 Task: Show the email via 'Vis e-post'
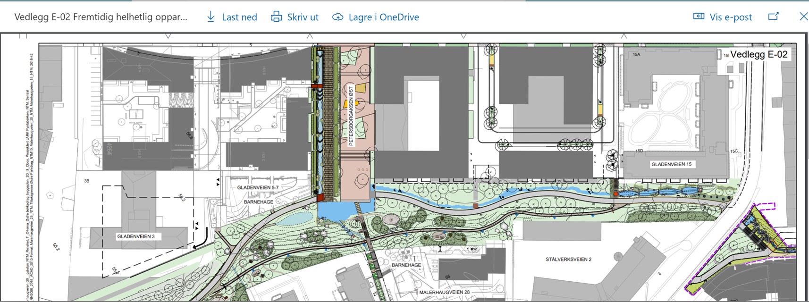pos(731,17)
